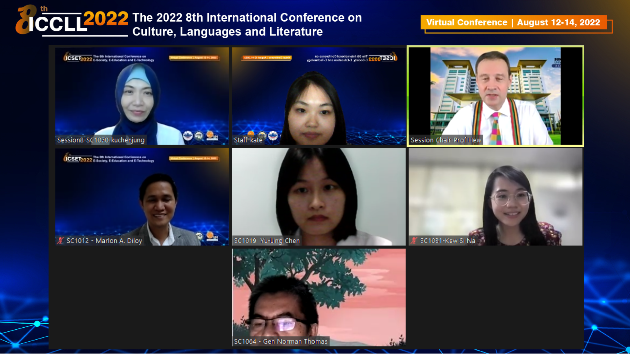Click the Virtual Conference August 12-14 banner
Screen dimensions: 630x354
tap(514, 22)
